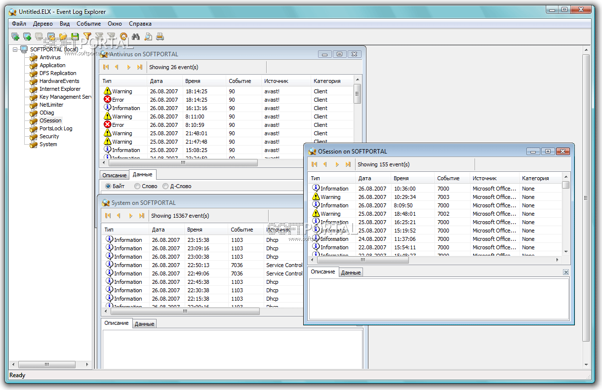This screenshot has height=390, width=602.
Task: Go to next event in System window
Action: (130, 216)
